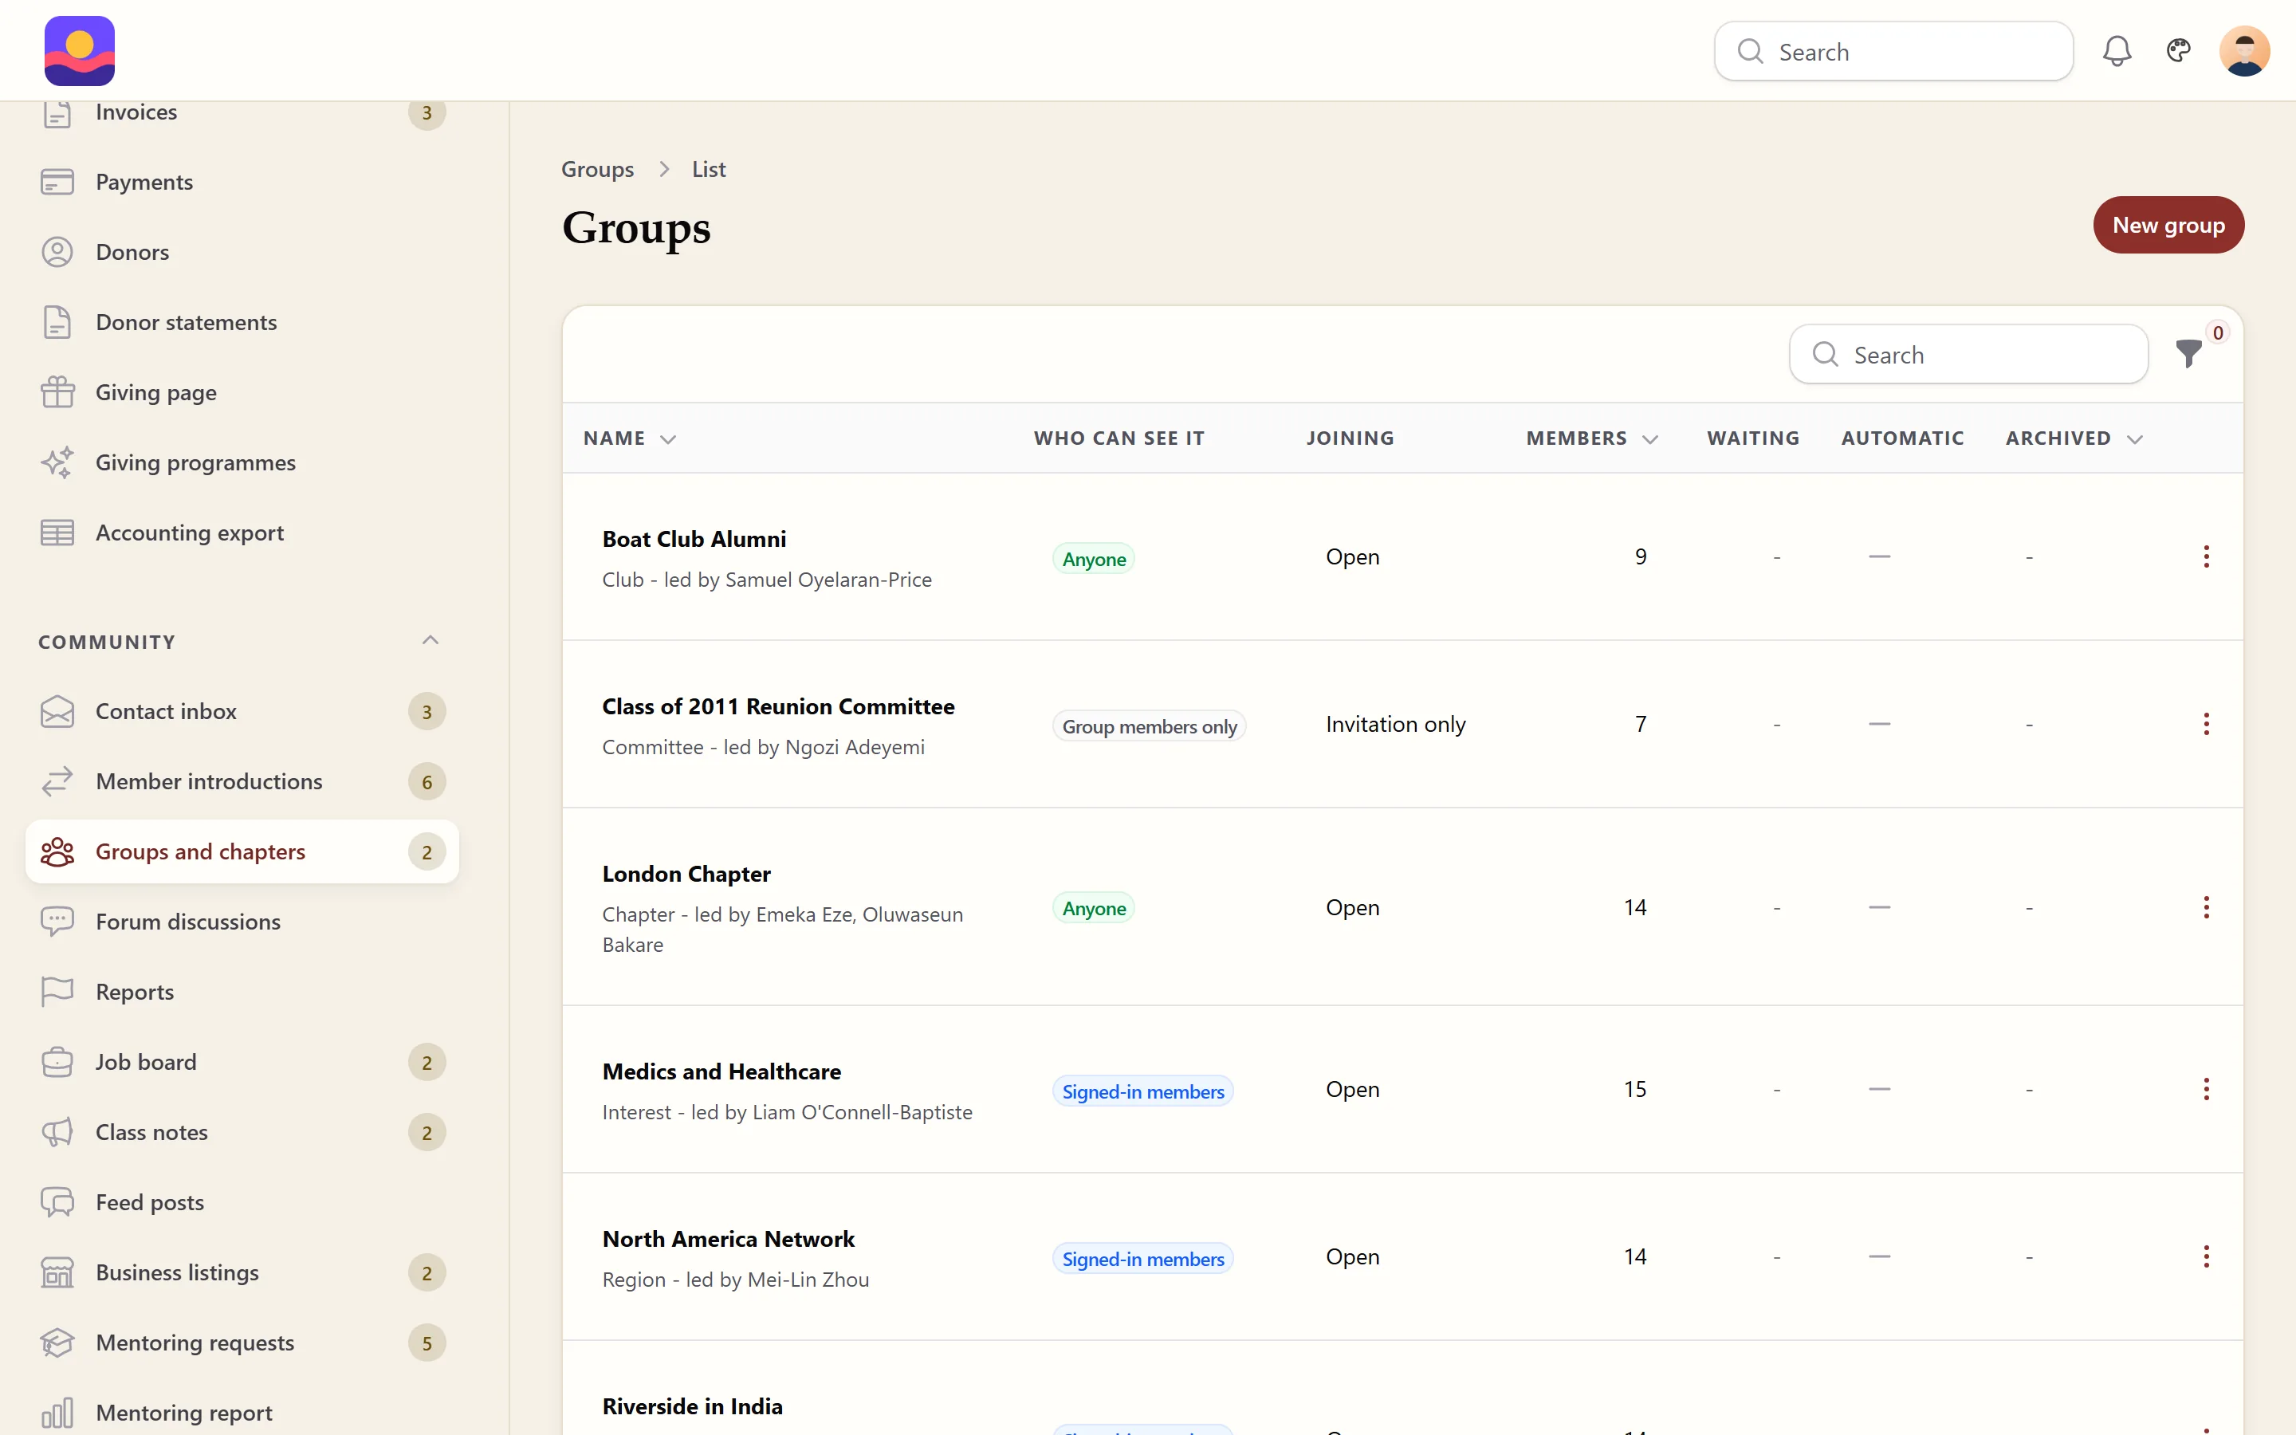Click the Reports flag icon

click(x=57, y=992)
